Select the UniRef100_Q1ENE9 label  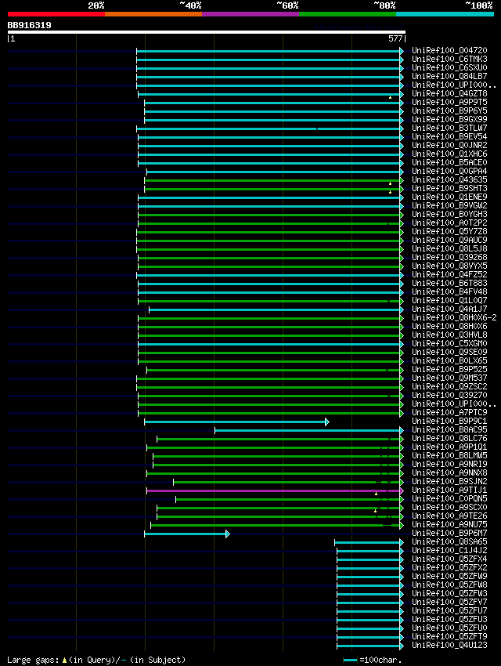tap(449, 197)
